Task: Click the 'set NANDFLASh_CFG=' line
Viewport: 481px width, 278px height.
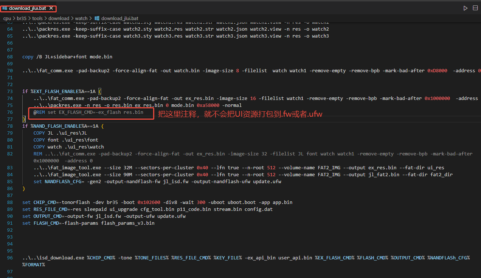Action: tap(157, 182)
